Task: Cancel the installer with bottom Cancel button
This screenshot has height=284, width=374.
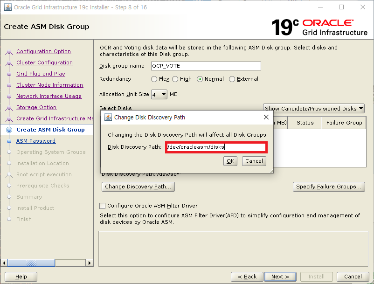Action: pyautogui.click(x=353, y=277)
